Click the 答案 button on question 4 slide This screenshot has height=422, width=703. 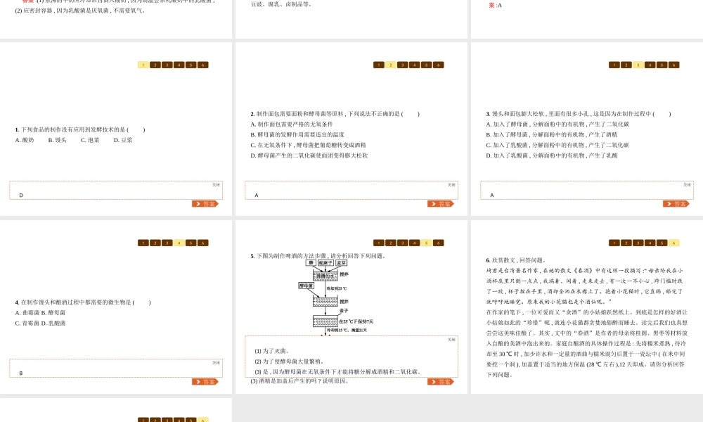click(205, 382)
